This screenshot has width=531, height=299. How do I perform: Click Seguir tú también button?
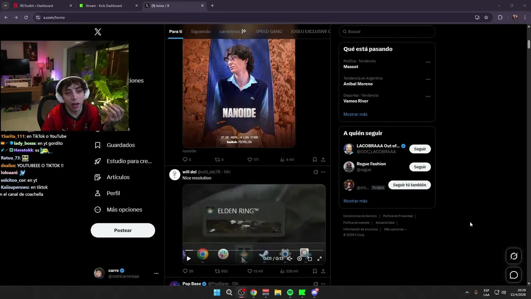[x=409, y=185]
